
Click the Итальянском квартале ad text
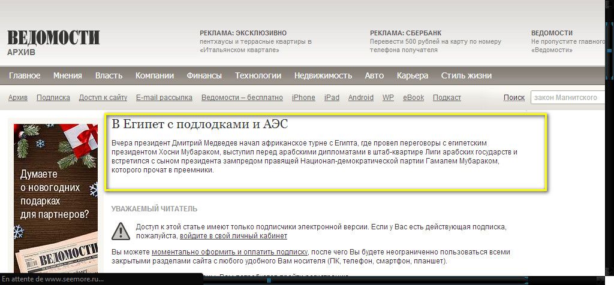click(255, 46)
